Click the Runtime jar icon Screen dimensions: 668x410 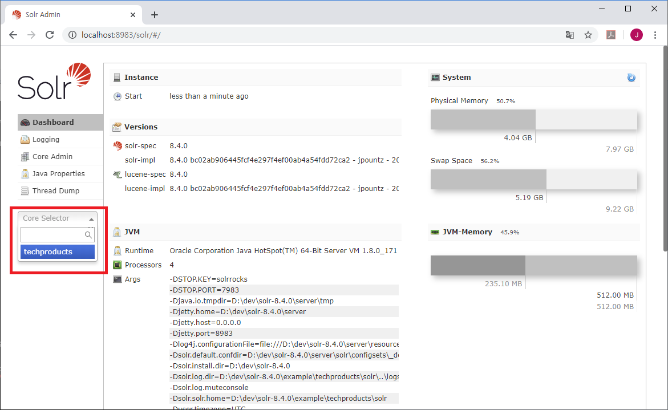pos(117,251)
